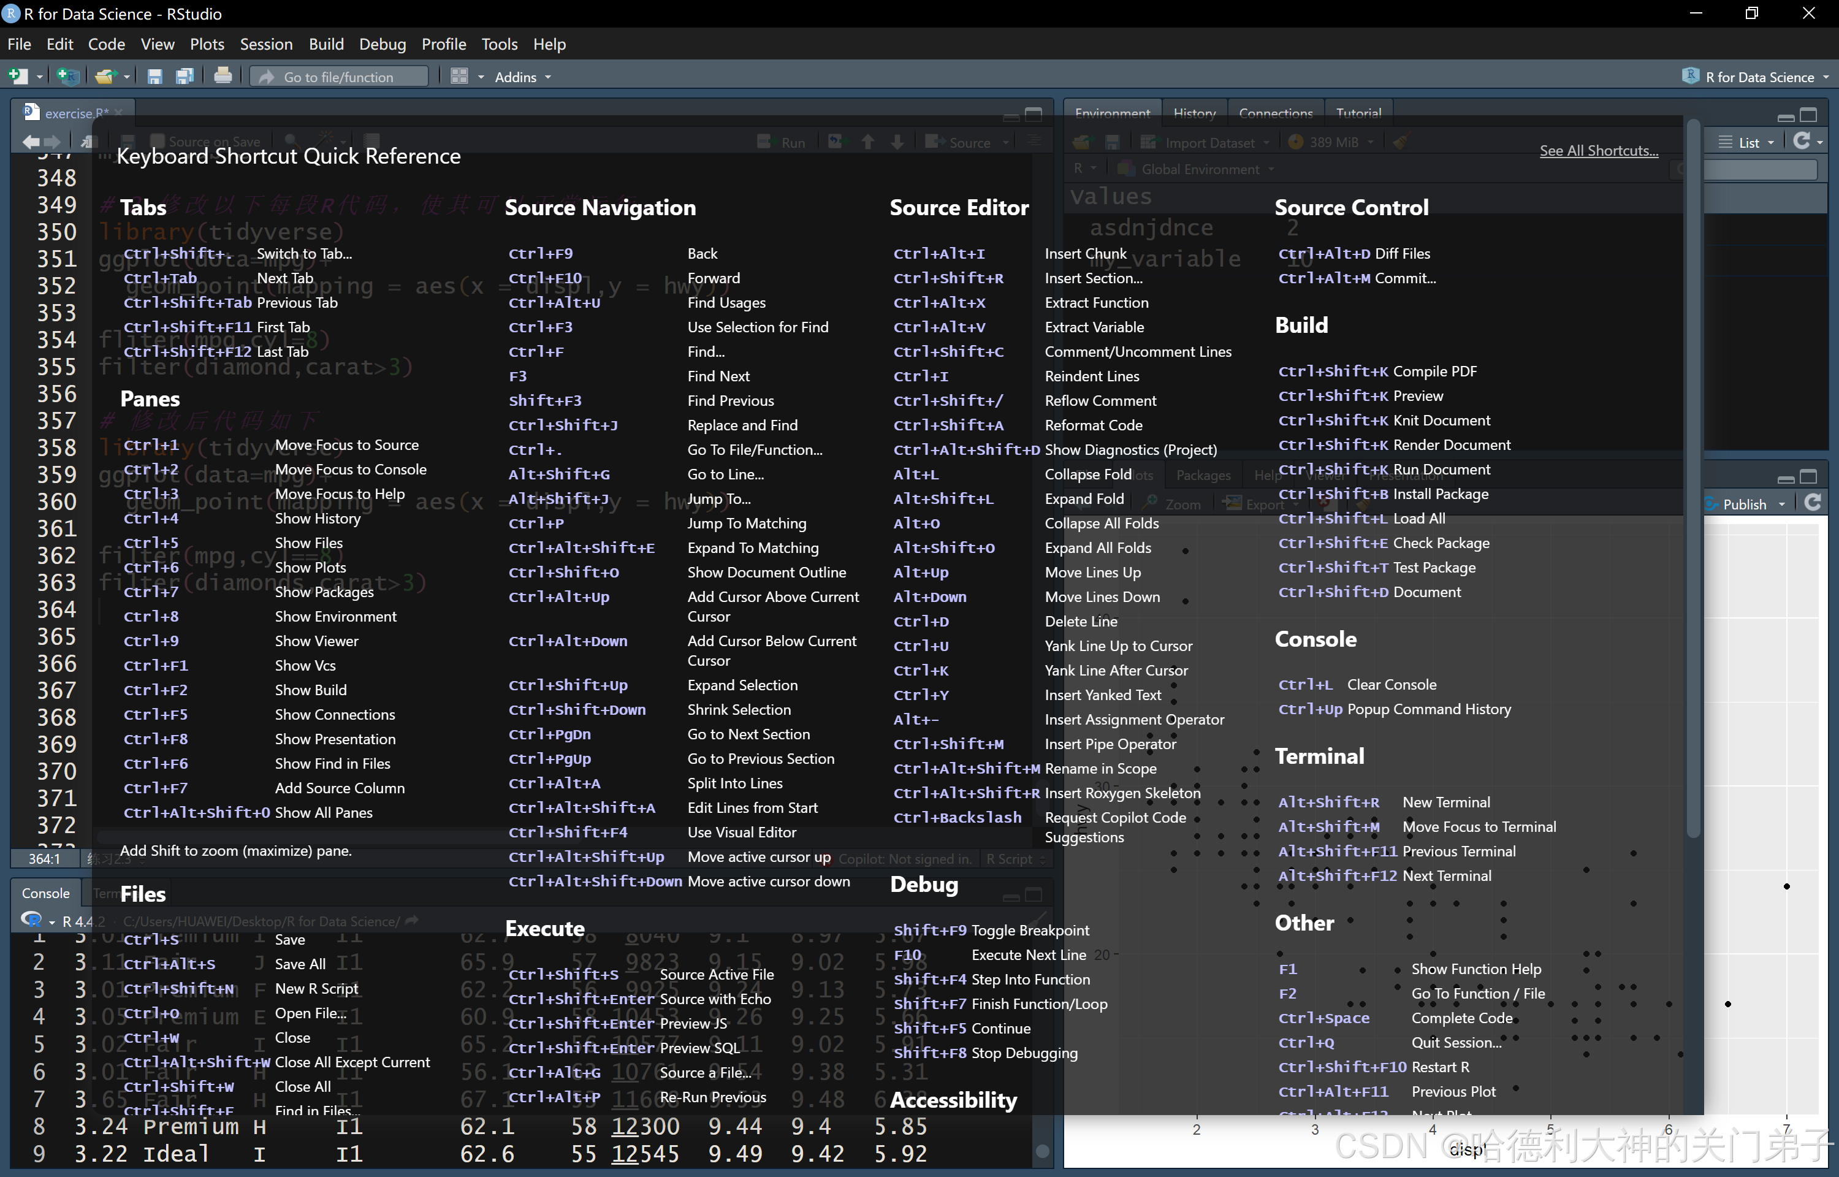Image resolution: width=1839 pixels, height=1177 pixels.
Task: Click the Show in New Window icon
Action: pyautogui.click(x=89, y=142)
